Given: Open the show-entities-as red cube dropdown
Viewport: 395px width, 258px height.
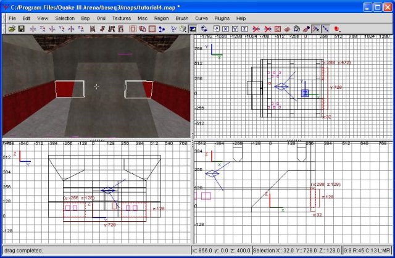Looking at the screenshot, I should pos(337,29).
